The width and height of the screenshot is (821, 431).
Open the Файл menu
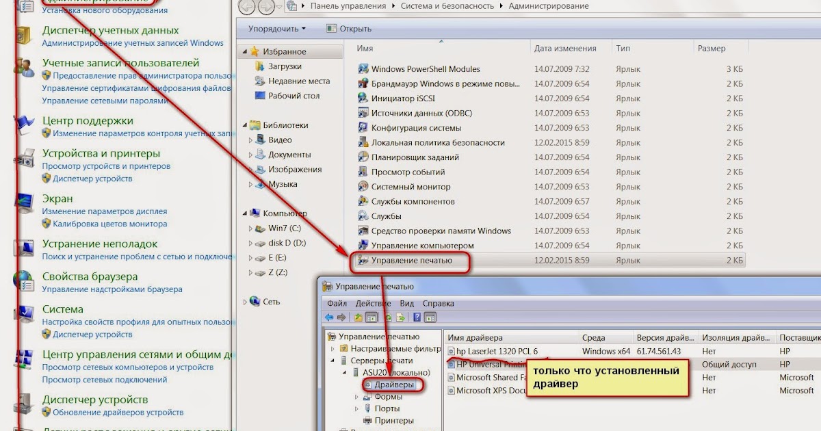point(337,304)
